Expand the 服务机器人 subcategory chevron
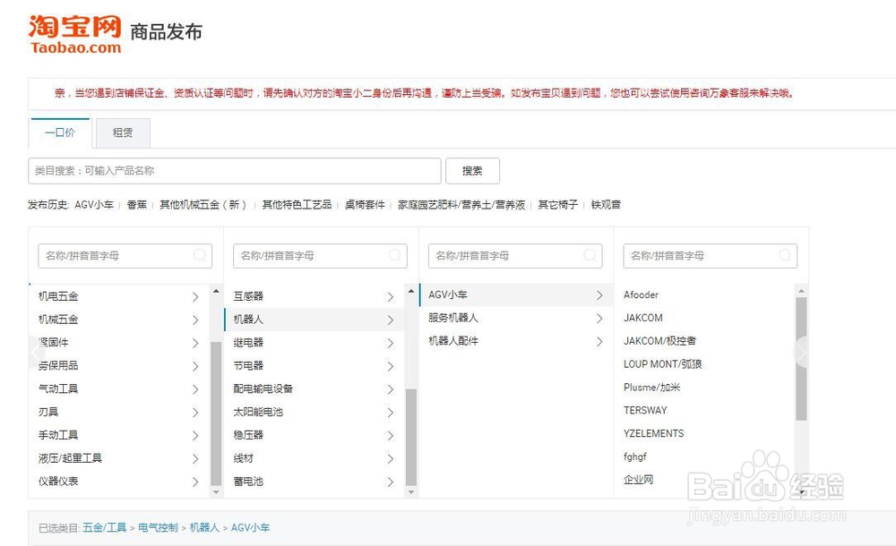This screenshot has height=546, width=896. point(600,317)
